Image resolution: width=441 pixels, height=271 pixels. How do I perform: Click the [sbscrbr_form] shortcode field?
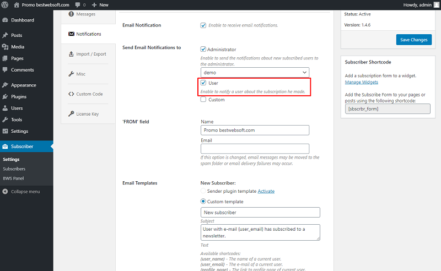(388, 109)
